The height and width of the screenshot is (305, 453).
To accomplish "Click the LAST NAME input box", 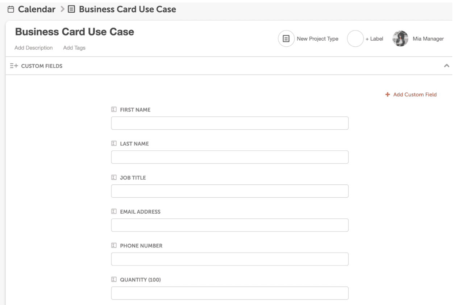I will point(230,157).
